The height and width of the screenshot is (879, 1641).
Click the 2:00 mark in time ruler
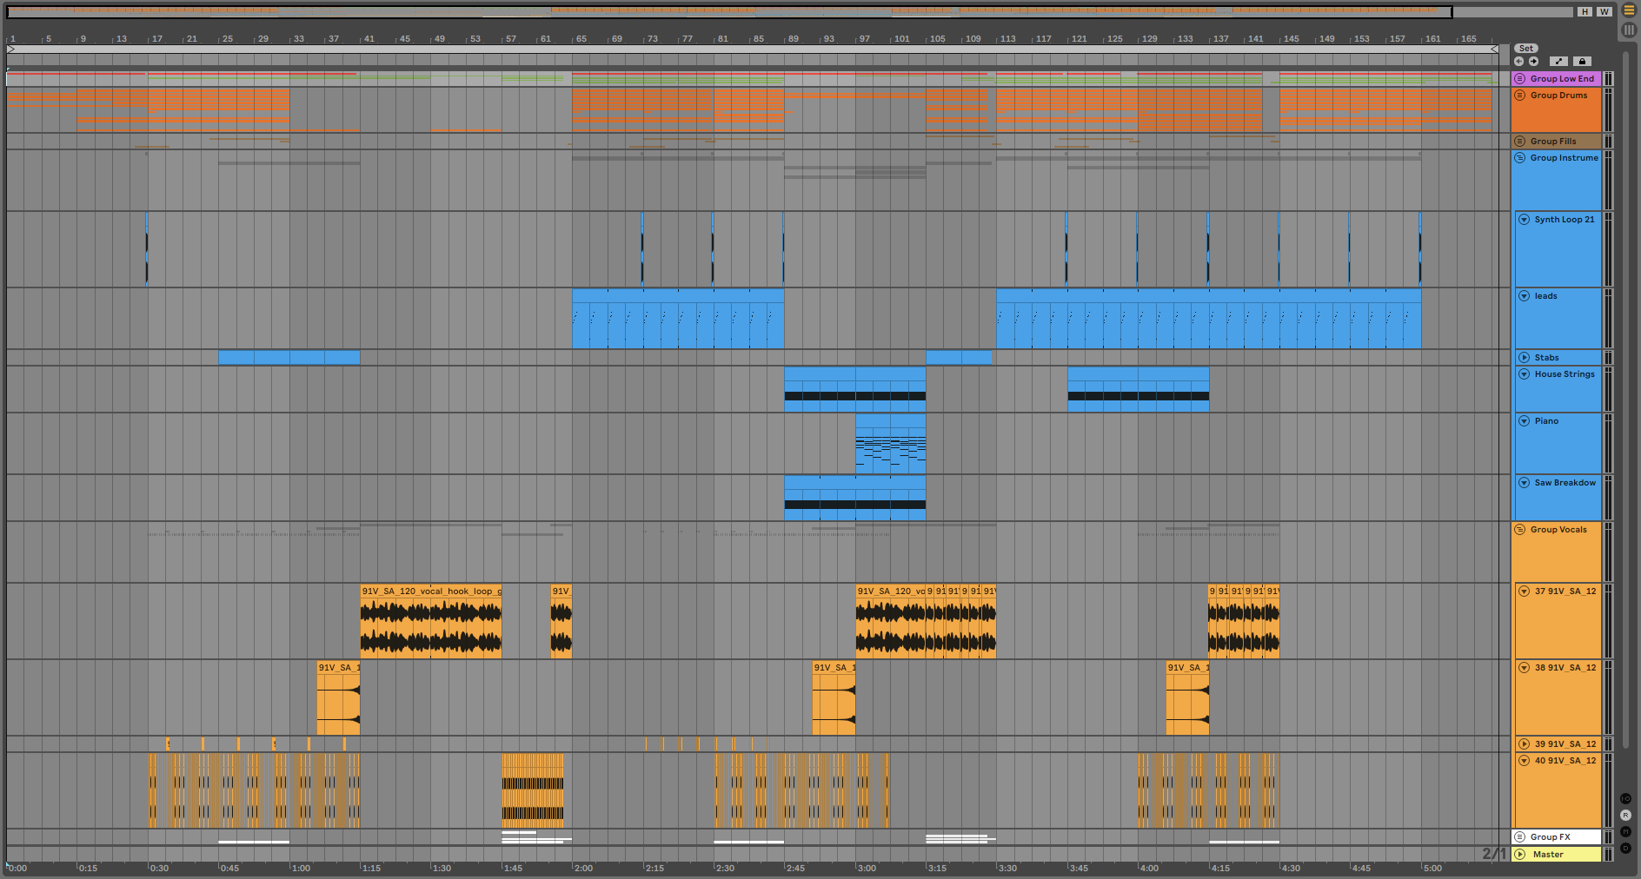tap(583, 868)
